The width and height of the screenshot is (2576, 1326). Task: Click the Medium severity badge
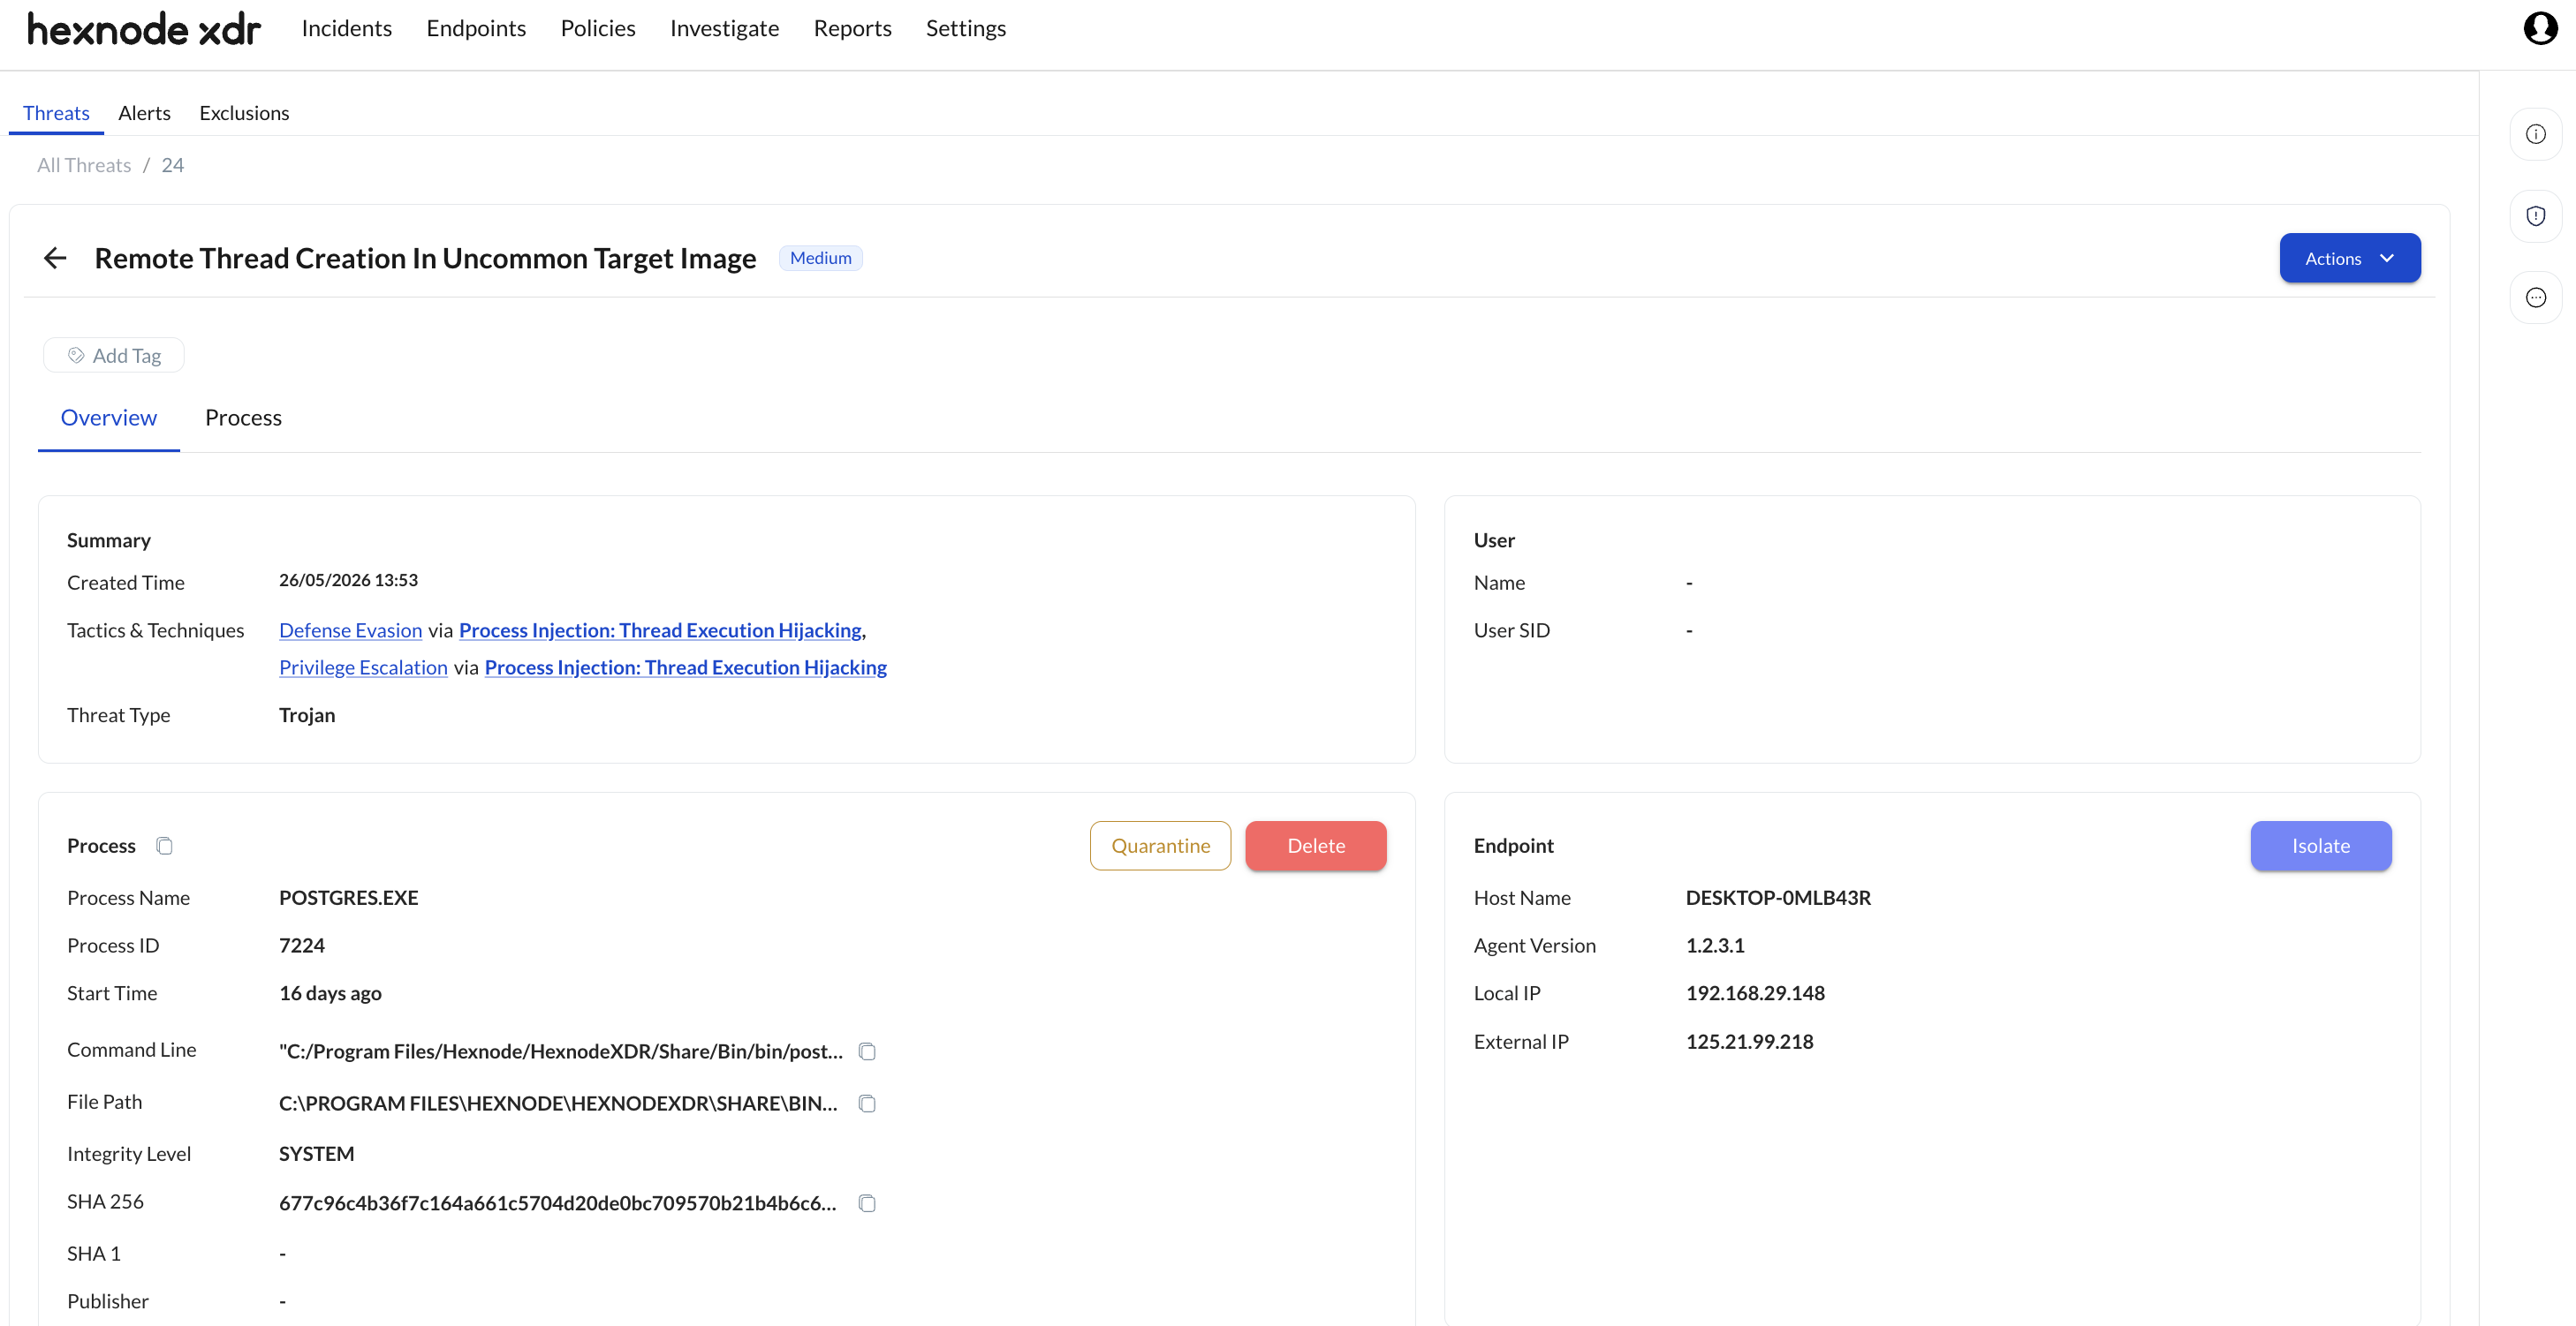click(x=820, y=258)
